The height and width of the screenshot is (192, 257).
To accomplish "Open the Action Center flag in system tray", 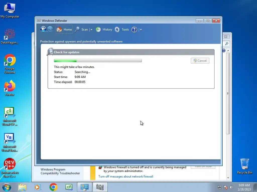I will 226,187.
